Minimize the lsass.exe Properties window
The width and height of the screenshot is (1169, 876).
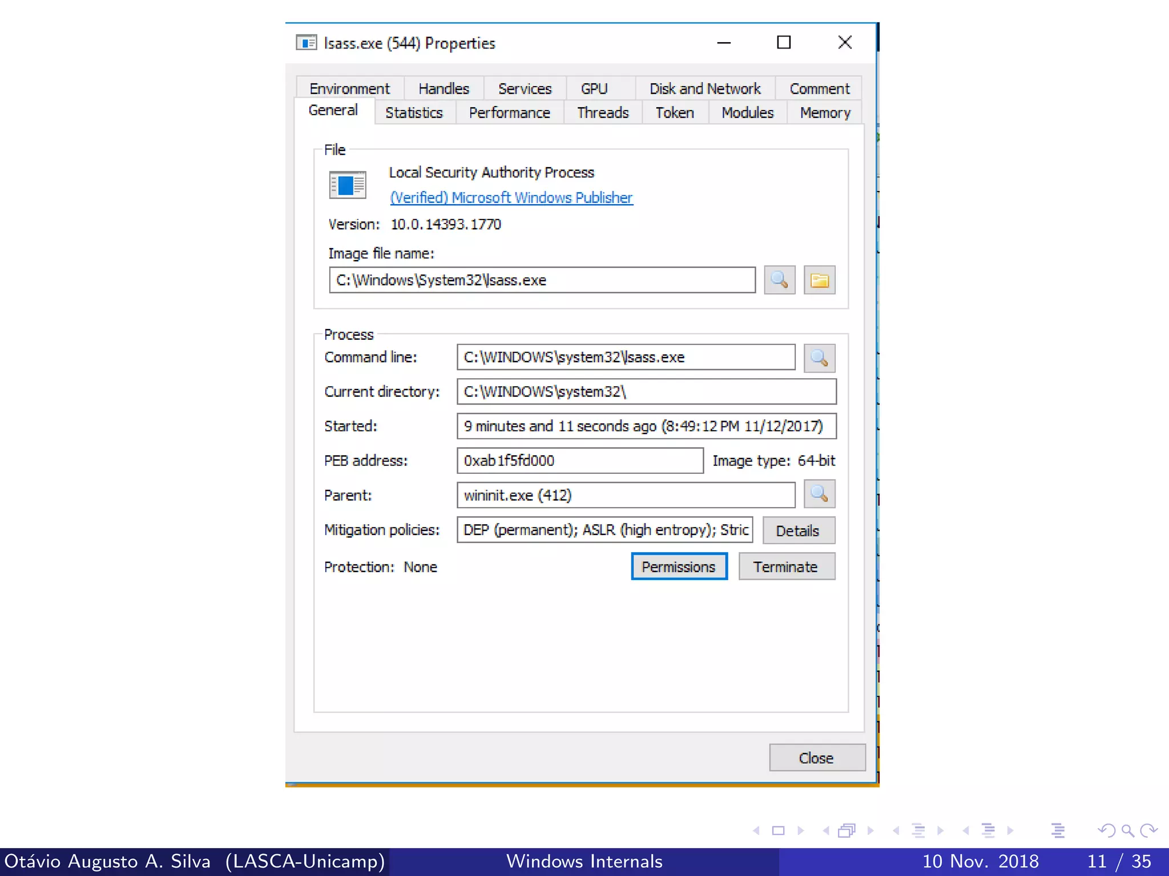[724, 43]
